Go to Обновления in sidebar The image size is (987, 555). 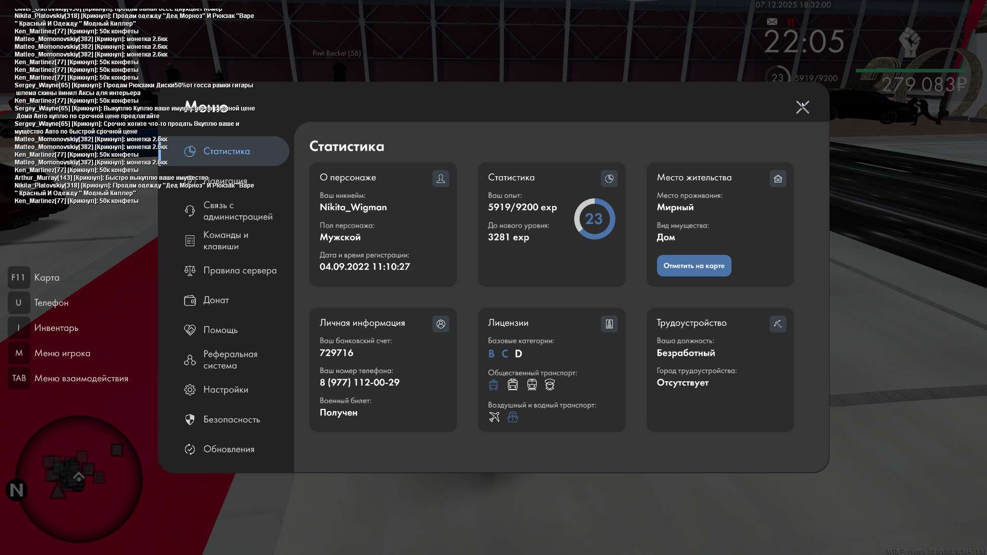[229, 449]
